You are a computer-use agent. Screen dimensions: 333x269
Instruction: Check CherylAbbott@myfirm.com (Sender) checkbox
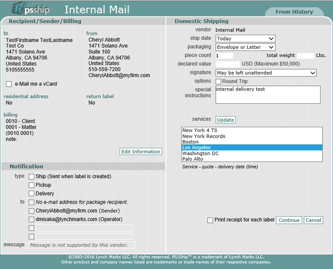coord(31,211)
